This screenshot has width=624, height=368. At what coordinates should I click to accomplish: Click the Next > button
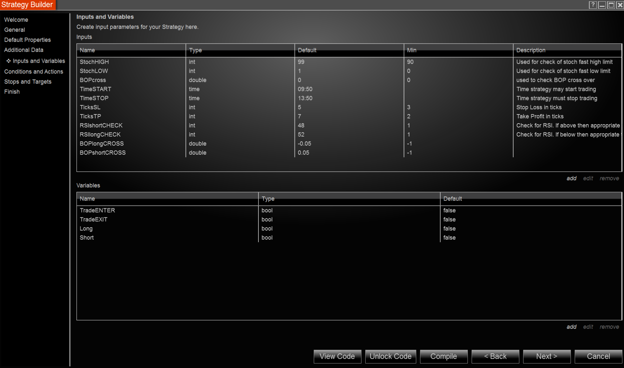pos(546,356)
